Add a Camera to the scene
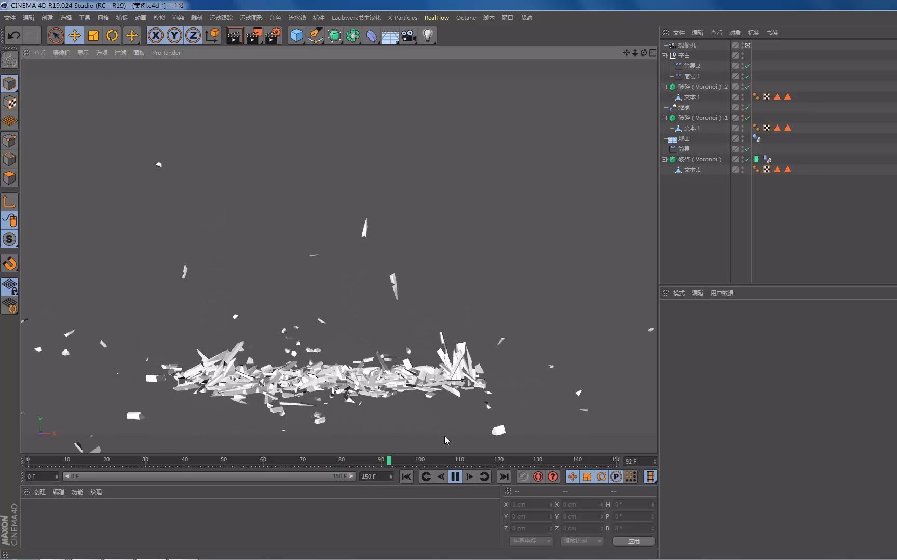Screen dimensions: 897x560 409,35
